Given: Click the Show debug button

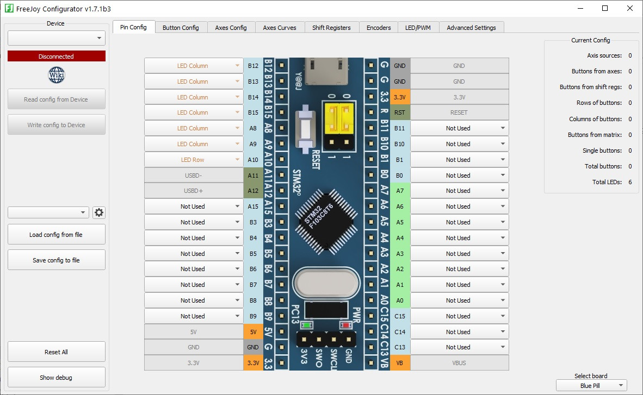Looking at the screenshot, I should click(x=56, y=378).
